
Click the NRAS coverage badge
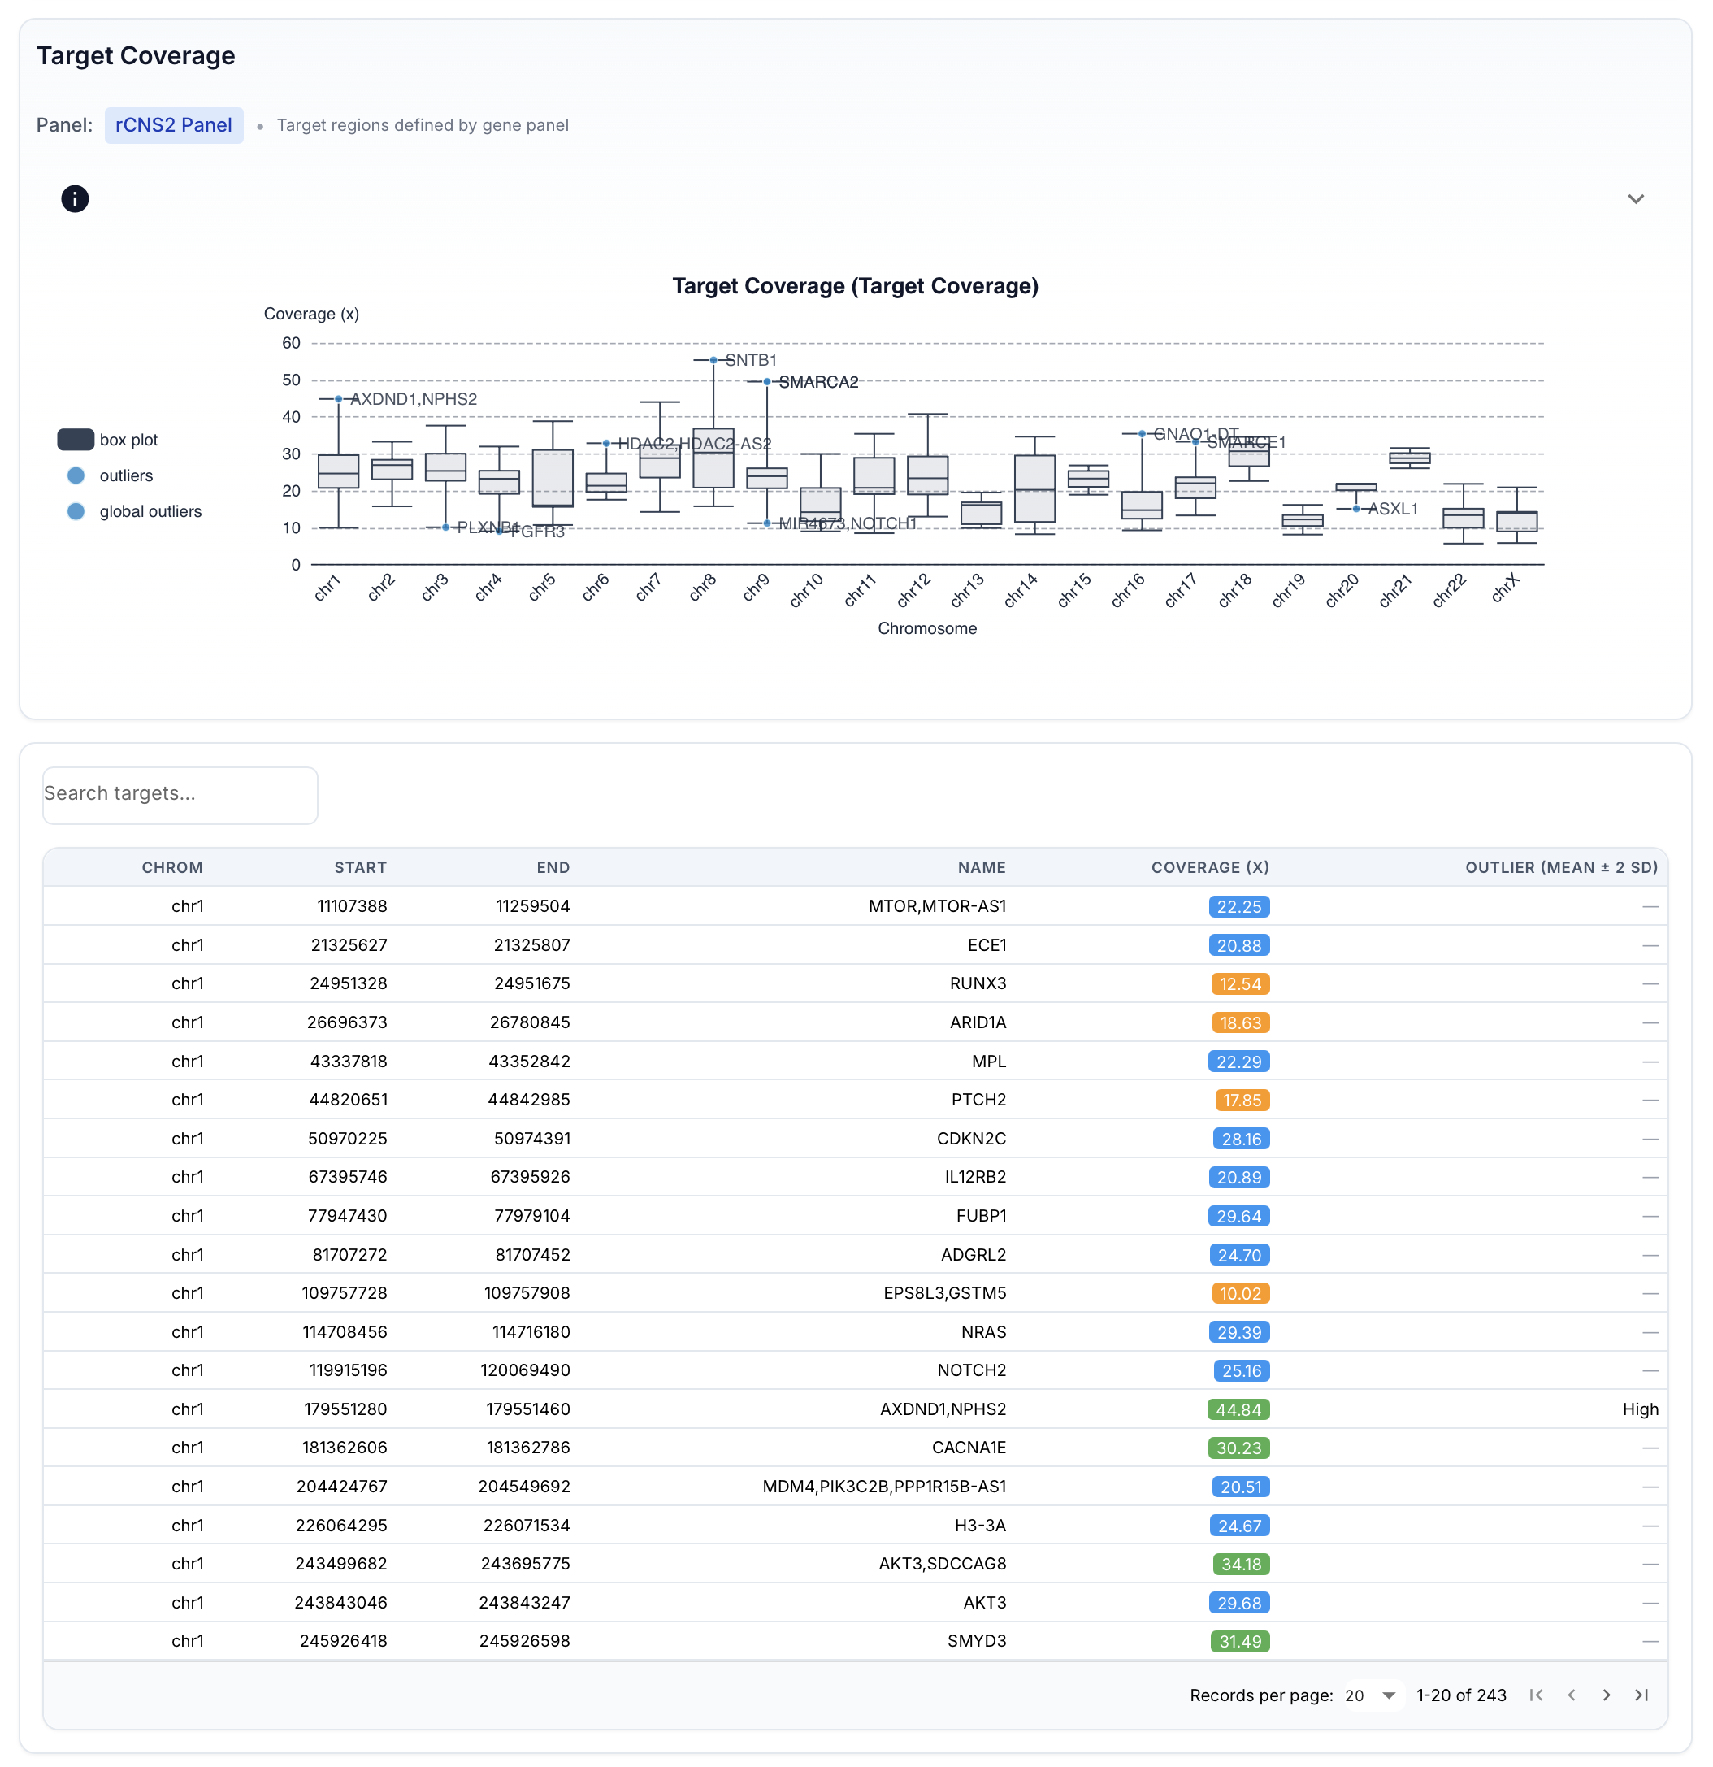(x=1240, y=1331)
